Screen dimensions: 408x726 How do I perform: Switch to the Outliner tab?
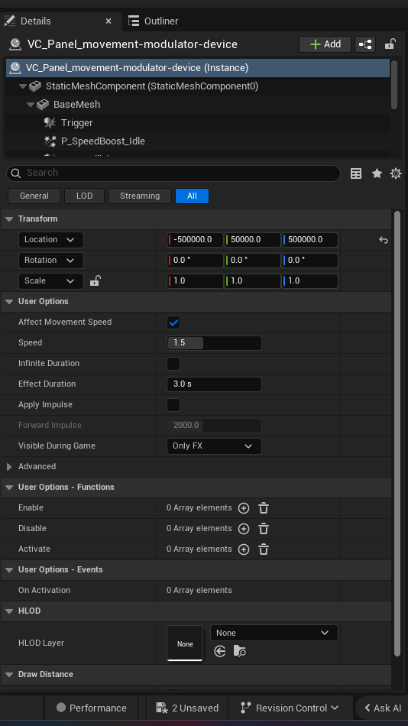(154, 21)
